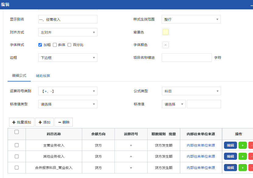Open 内部往来单位来源 link for 主营业务收入

(201, 145)
